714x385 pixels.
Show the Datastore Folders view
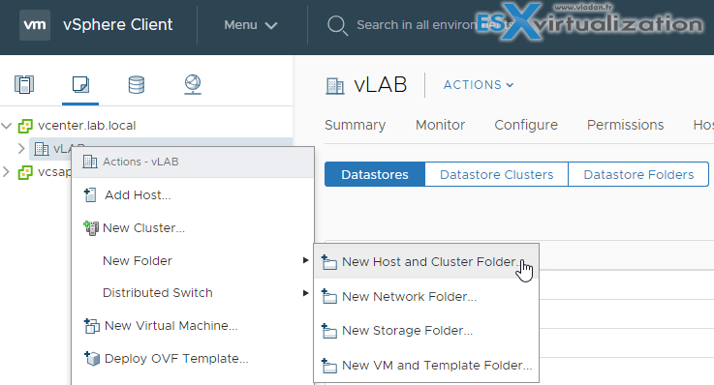(638, 174)
